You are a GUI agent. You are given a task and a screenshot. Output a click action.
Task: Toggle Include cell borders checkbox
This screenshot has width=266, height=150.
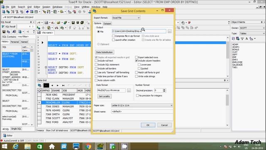(96, 68)
